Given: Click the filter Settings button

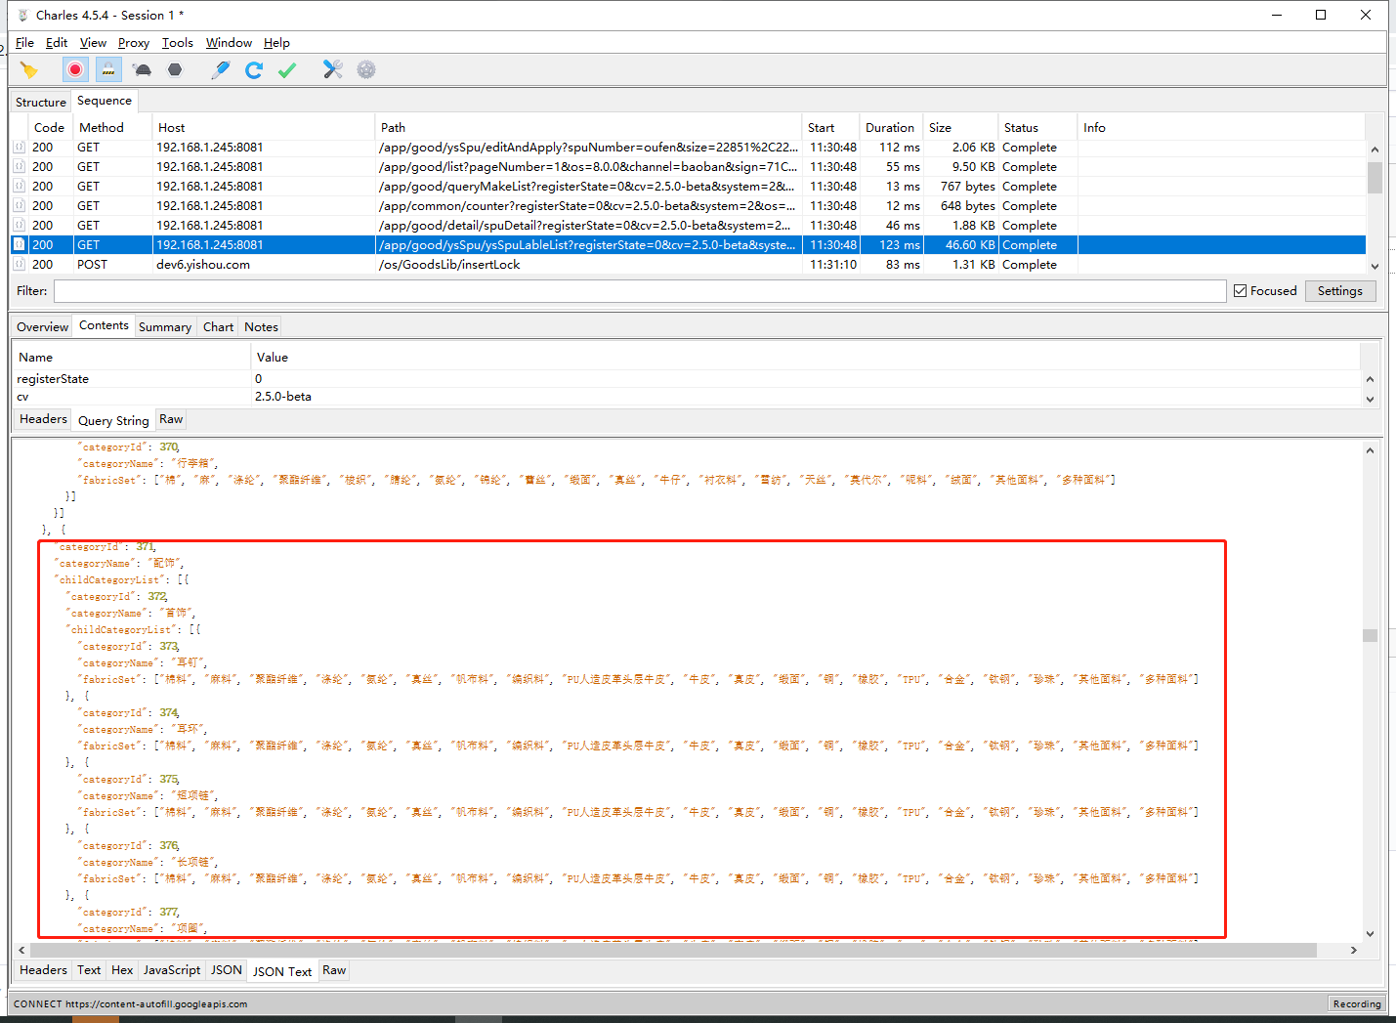Looking at the screenshot, I should pos(1339,291).
